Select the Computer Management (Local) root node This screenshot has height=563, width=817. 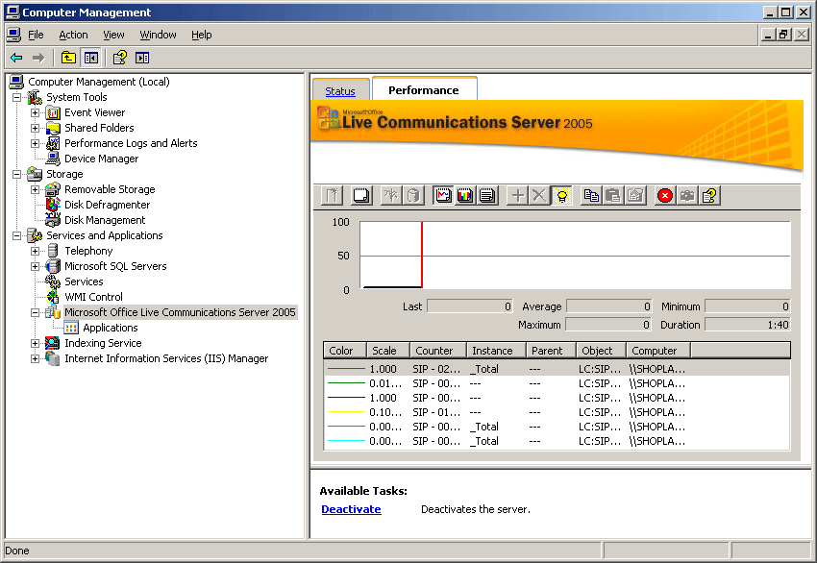click(98, 82)
